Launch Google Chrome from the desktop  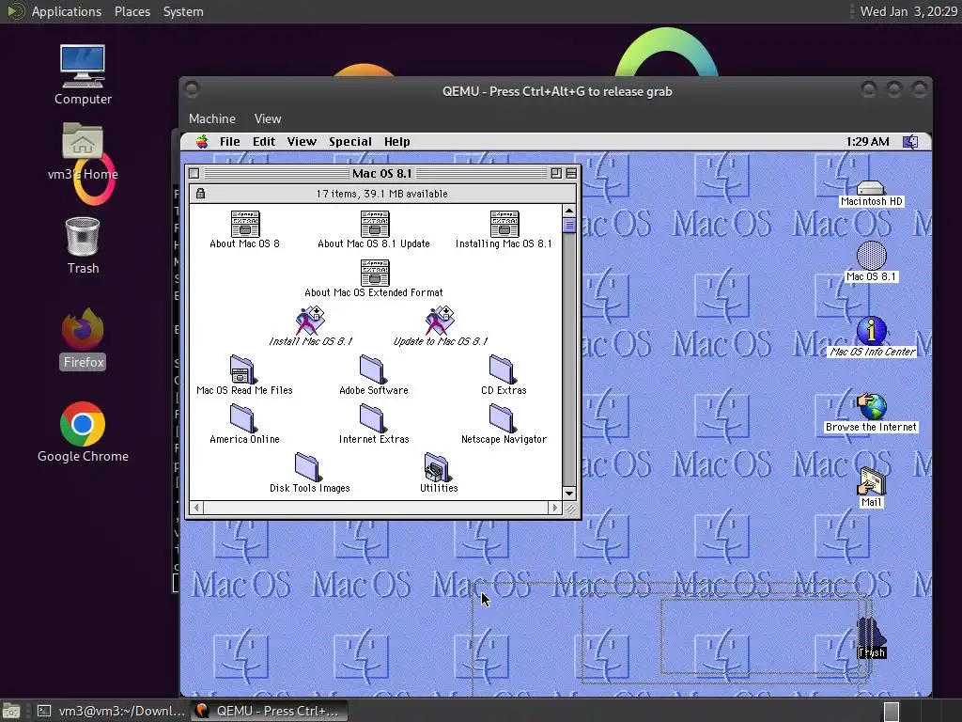coord(83,432)
